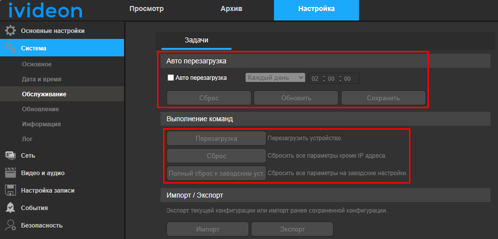Open the Лог submenu item
Image resolution: width=498 pixels, height=239 pixels.
point(27,139)
